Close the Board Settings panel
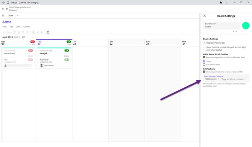This screenshot has width=252, height=147. (x=205, y=16)
